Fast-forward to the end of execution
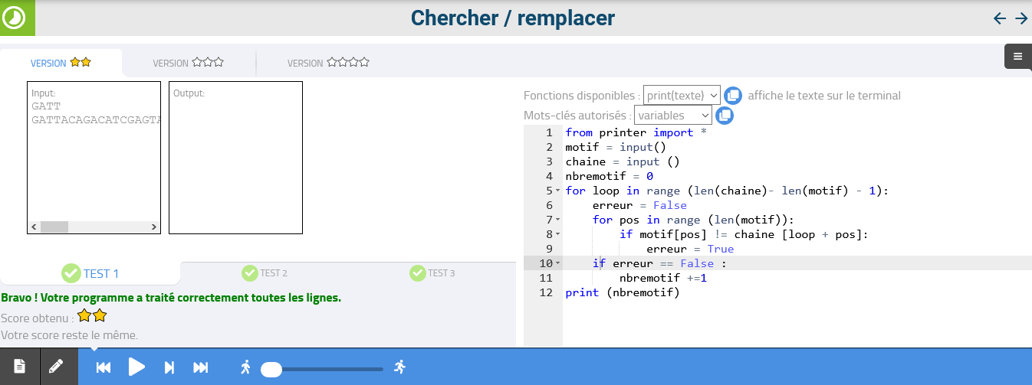Image resolution: width=1032 pixels, height=385 pixels. point(201,367)
